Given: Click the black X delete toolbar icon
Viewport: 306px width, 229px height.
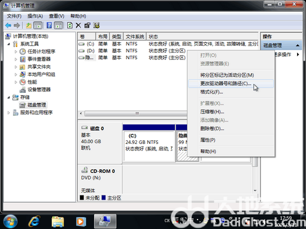Looking at the screenshot, I should coord(78,25).
